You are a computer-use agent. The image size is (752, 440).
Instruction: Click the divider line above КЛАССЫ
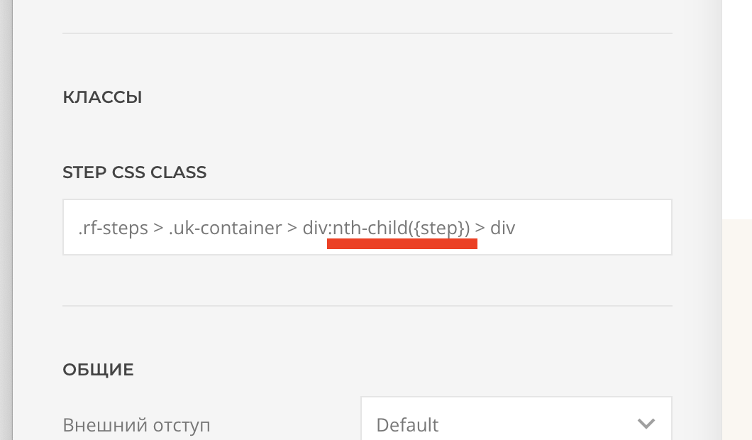click(x=367, y=33)
